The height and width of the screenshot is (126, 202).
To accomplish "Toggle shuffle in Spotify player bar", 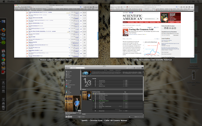I will (x=140, y=117).
